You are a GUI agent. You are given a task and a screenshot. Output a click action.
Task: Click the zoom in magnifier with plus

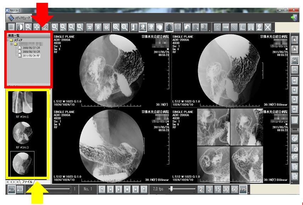(116, 27)
